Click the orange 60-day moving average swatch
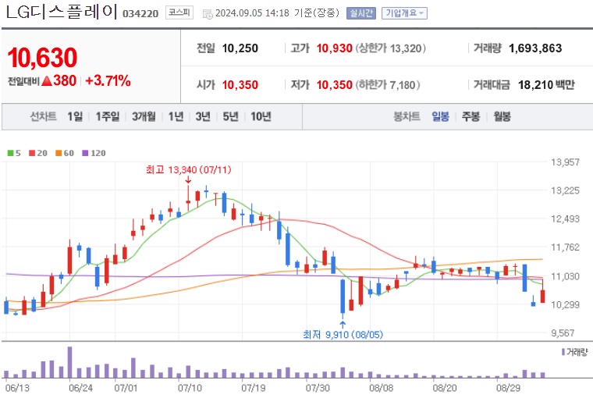The height and width of the screenshot is (398, 593). pos(59,153)
